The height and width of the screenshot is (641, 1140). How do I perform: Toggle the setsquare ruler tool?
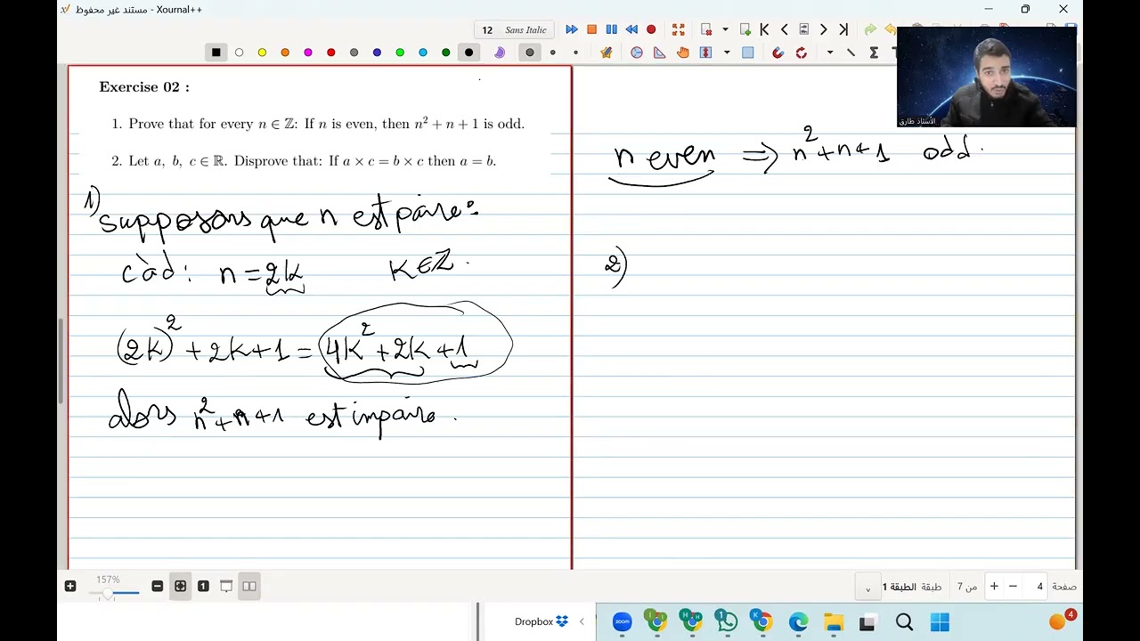660,53
